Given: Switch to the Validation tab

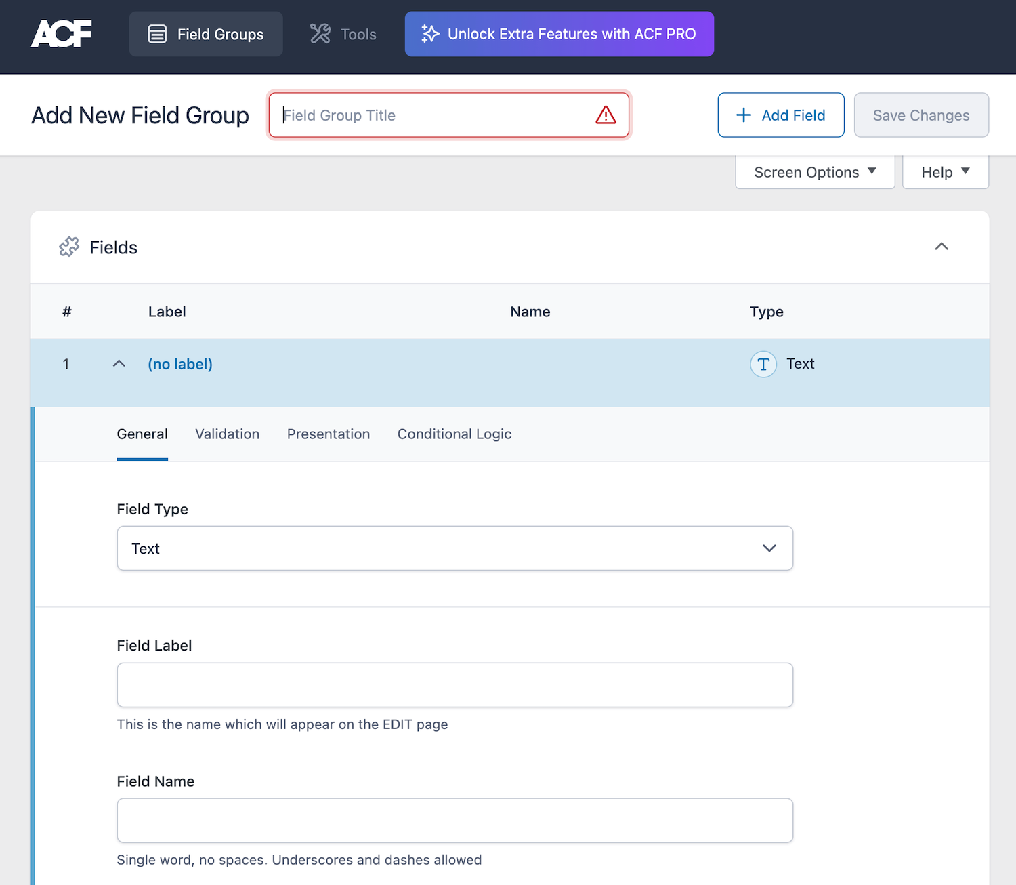Looking at the screenshot, I should [x=227, y=434].
